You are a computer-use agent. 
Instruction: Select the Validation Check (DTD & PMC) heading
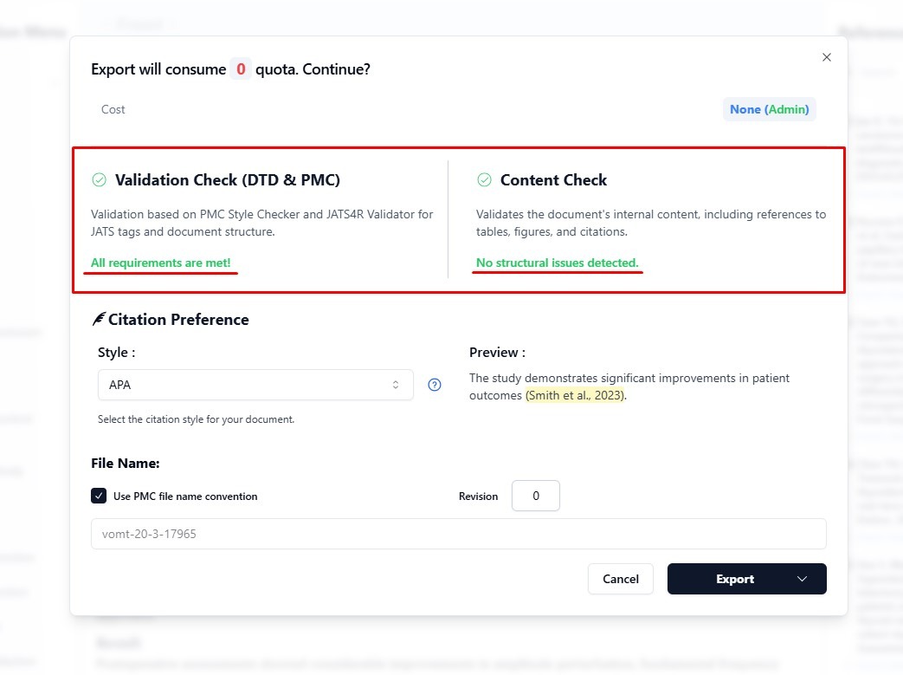pyautogui.click(x=228, y=180)
